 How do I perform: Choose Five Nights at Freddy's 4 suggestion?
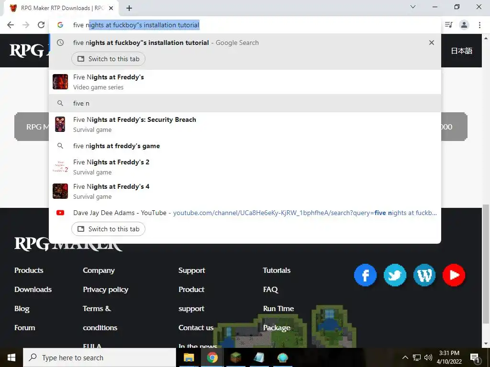coord(245,191)
